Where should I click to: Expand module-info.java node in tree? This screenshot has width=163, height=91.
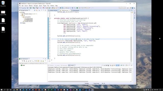tap(22, 21)
